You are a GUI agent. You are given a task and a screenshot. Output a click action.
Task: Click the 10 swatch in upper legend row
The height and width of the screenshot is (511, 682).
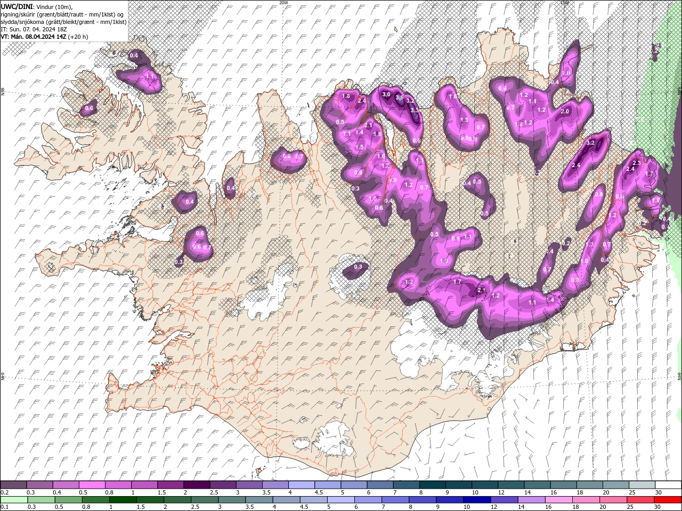(x=485, y=484)
